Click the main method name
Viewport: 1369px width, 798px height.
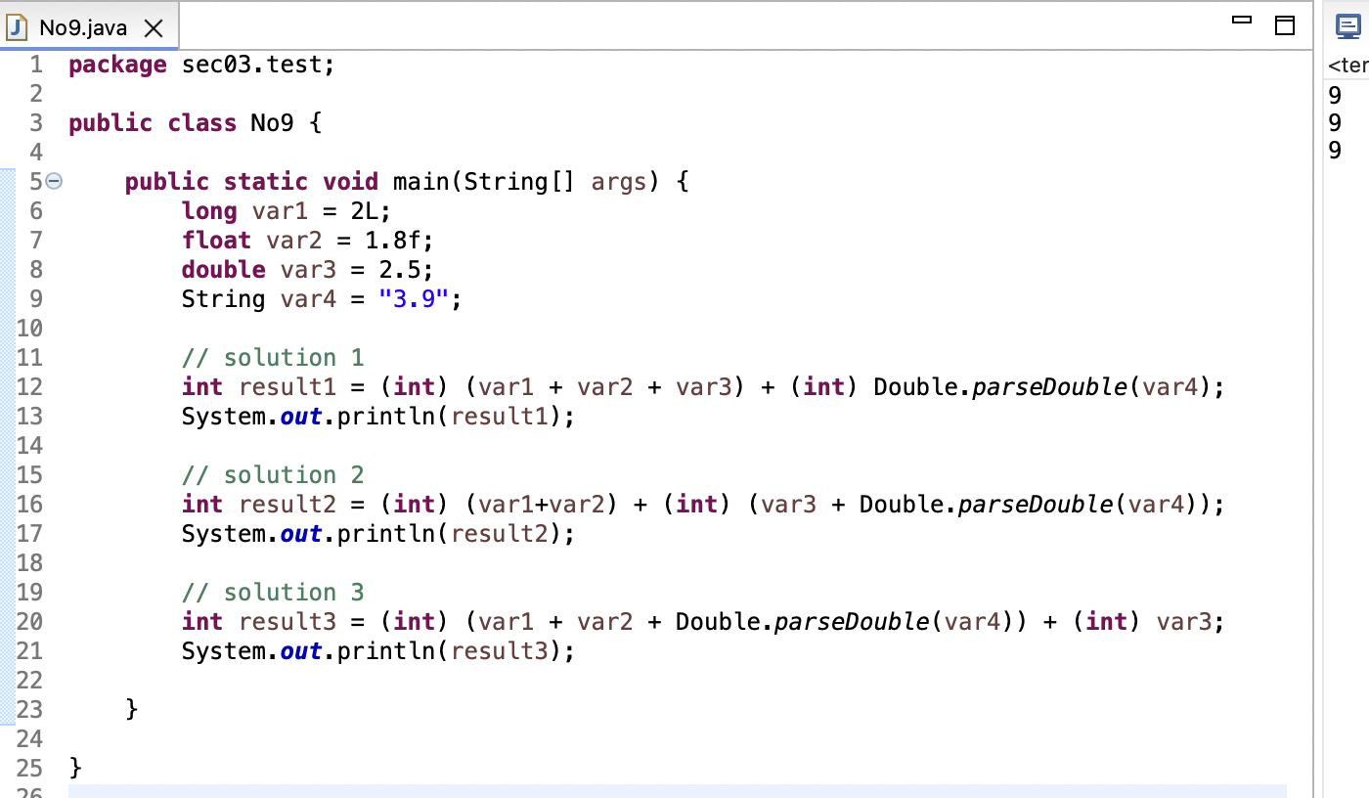(x=421, y=182)
